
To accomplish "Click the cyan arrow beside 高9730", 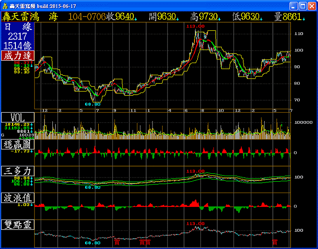I will [220, 19].
